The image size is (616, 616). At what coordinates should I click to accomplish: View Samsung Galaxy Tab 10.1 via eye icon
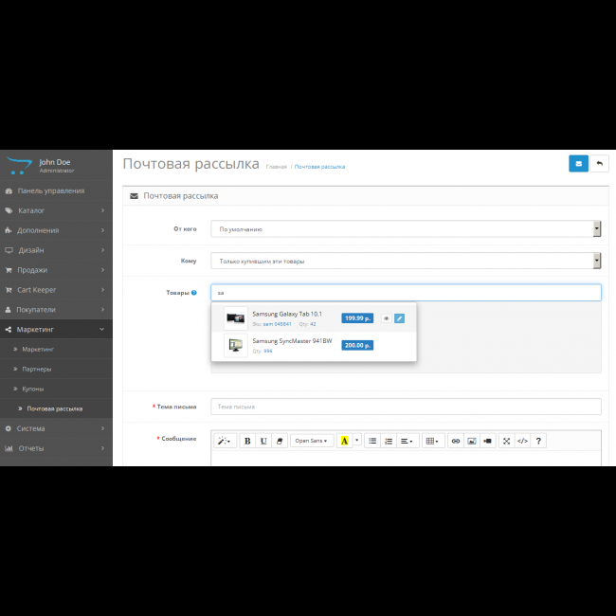point(386,318)
